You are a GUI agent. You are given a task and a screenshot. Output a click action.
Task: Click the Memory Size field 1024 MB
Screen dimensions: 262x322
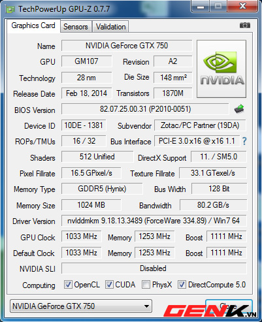pyautogui.click(x=91, y=205)
